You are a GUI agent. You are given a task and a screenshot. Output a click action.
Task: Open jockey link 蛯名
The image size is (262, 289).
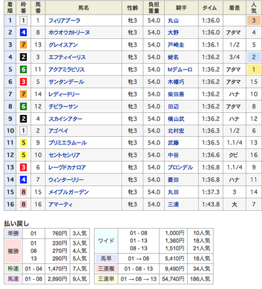(173, 57)
